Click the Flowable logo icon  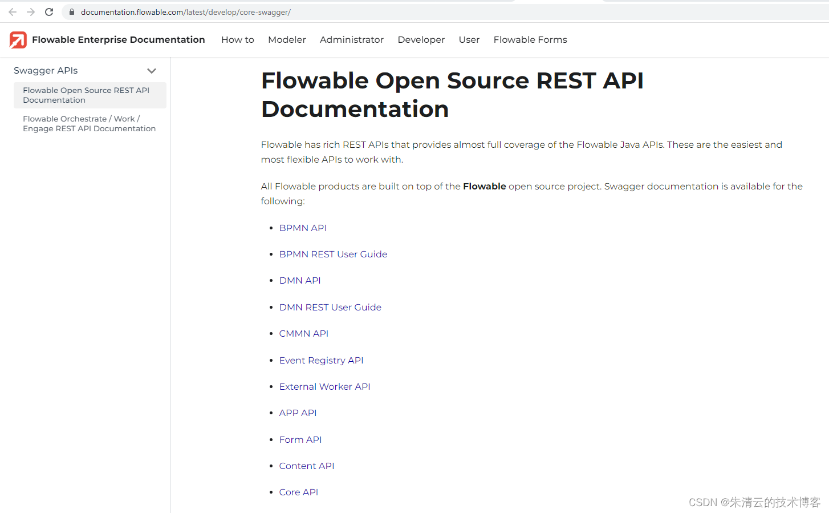coord(18,40)
